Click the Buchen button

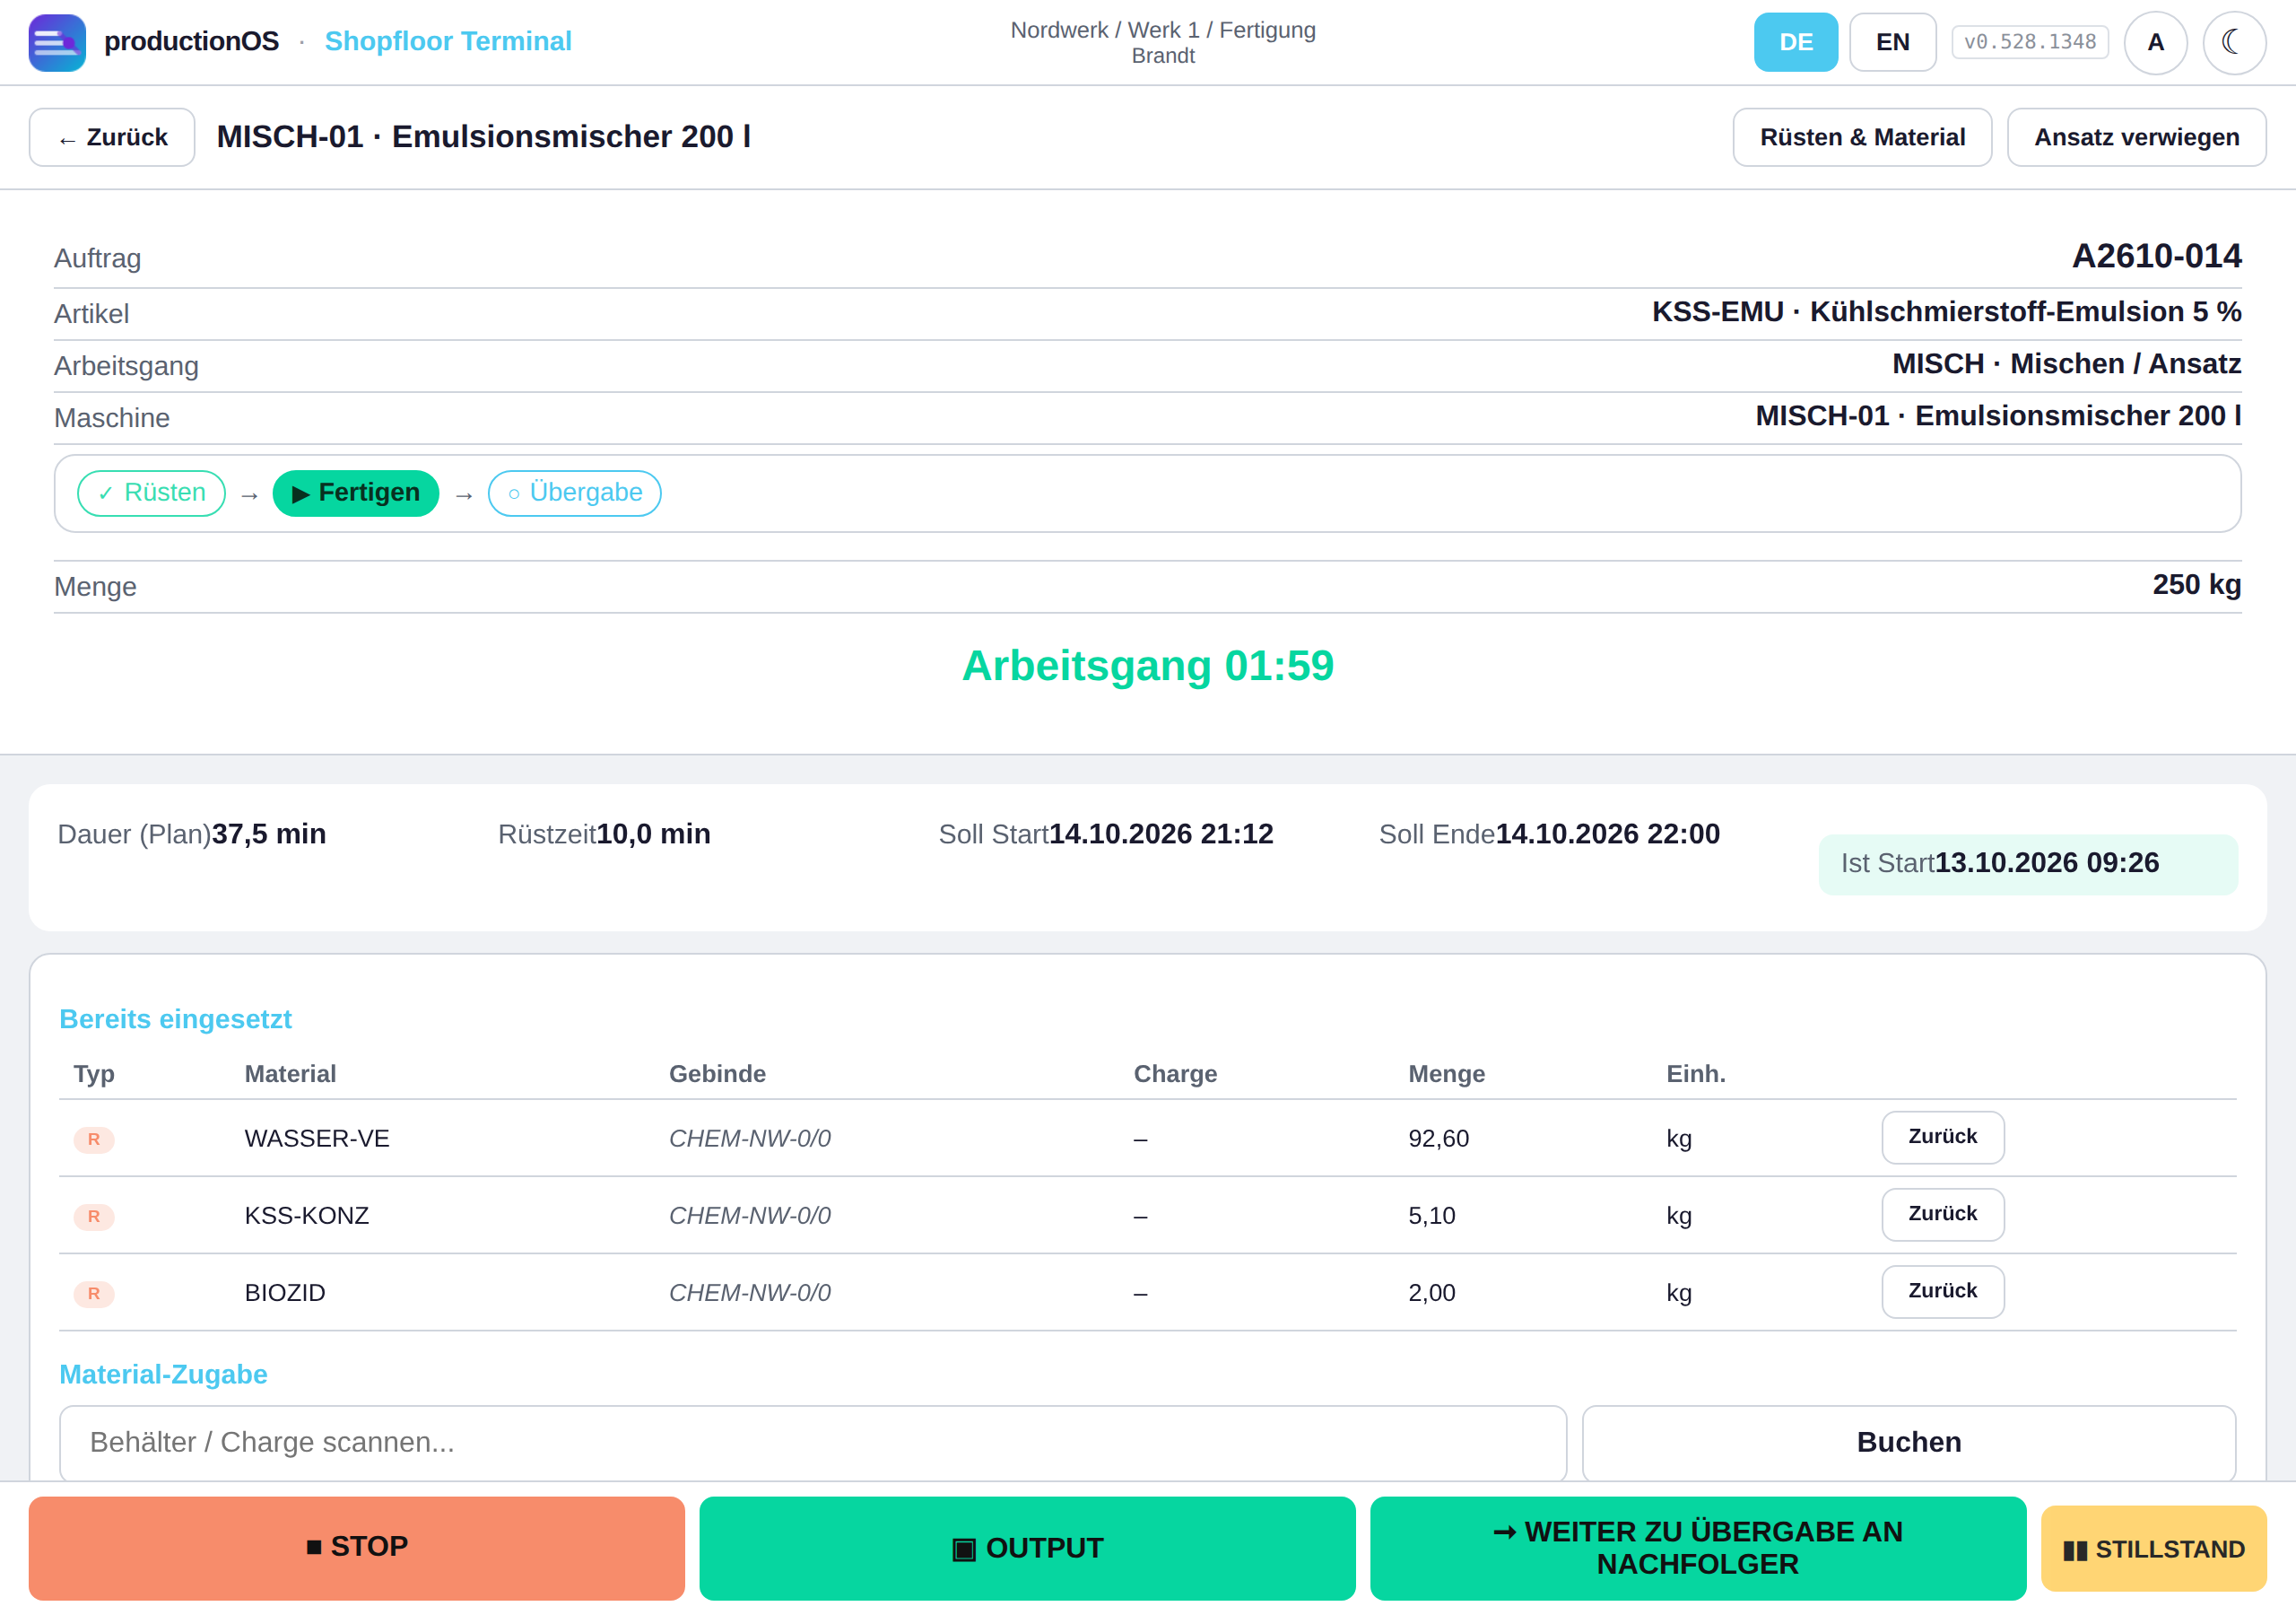point(1908,1442)
